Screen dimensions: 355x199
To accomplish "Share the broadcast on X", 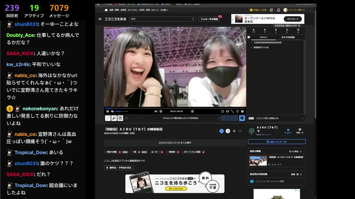I will pos(228,131).
